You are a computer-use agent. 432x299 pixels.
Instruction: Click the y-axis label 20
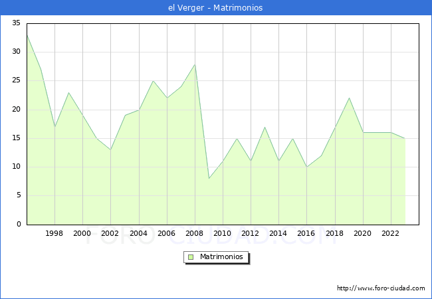[17, 110]
